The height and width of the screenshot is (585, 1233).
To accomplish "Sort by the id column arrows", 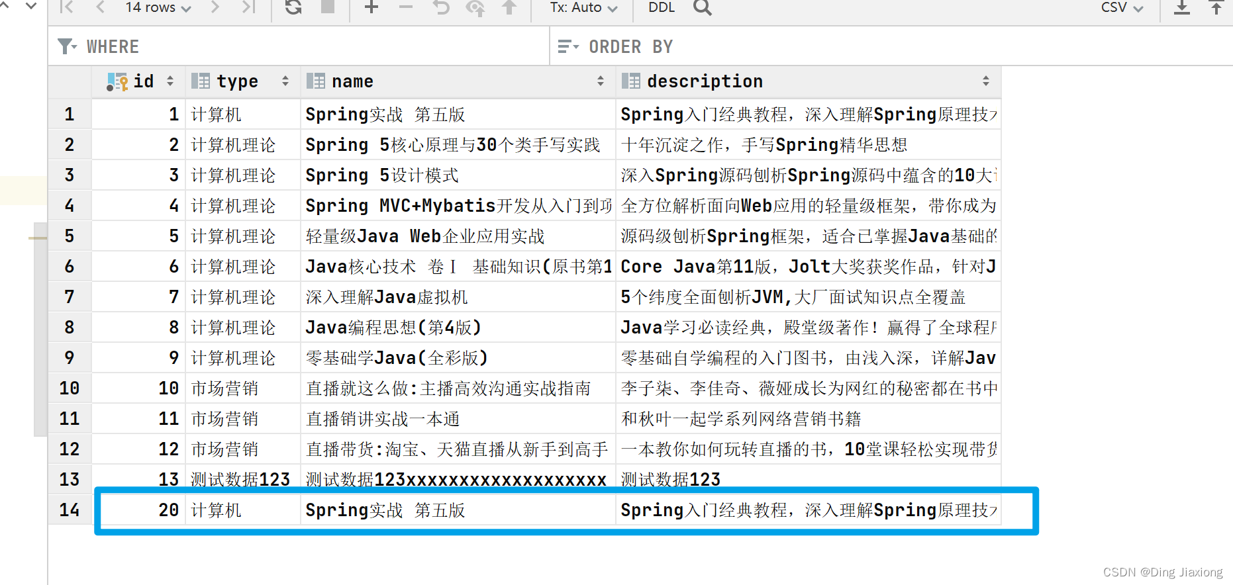I will point(170,81).
